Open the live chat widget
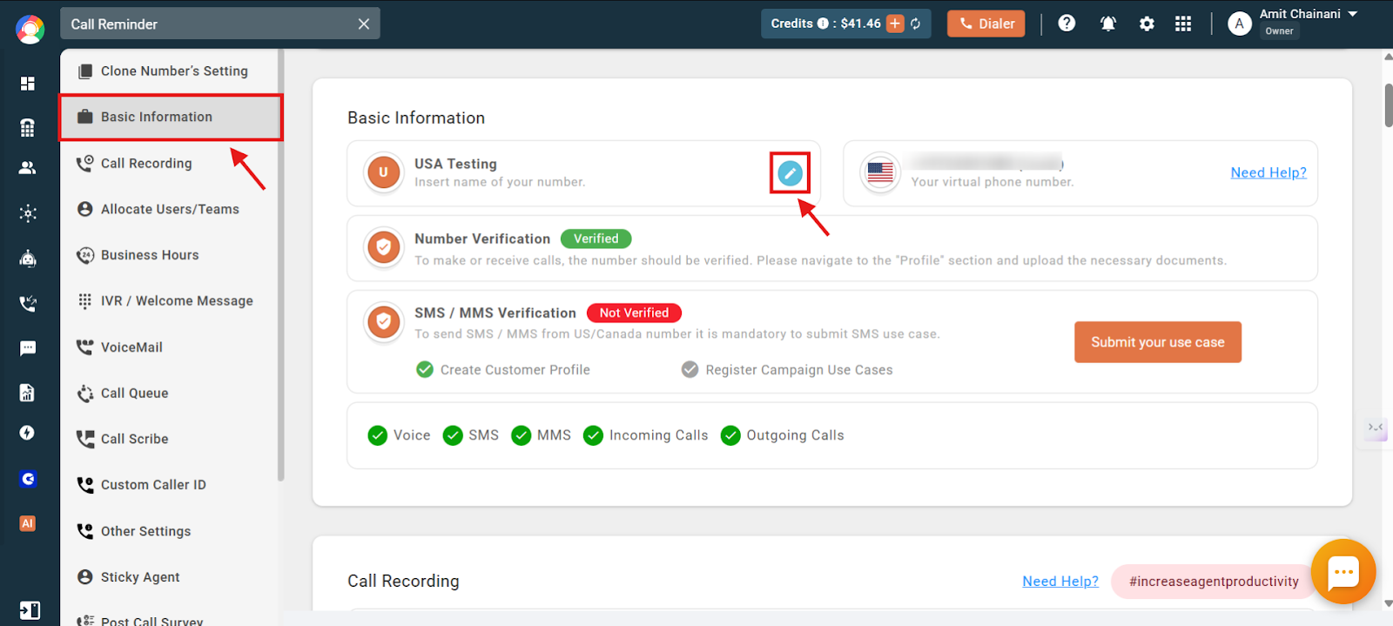Screen dimensions: 1393x626 [x=1343, y=572]
